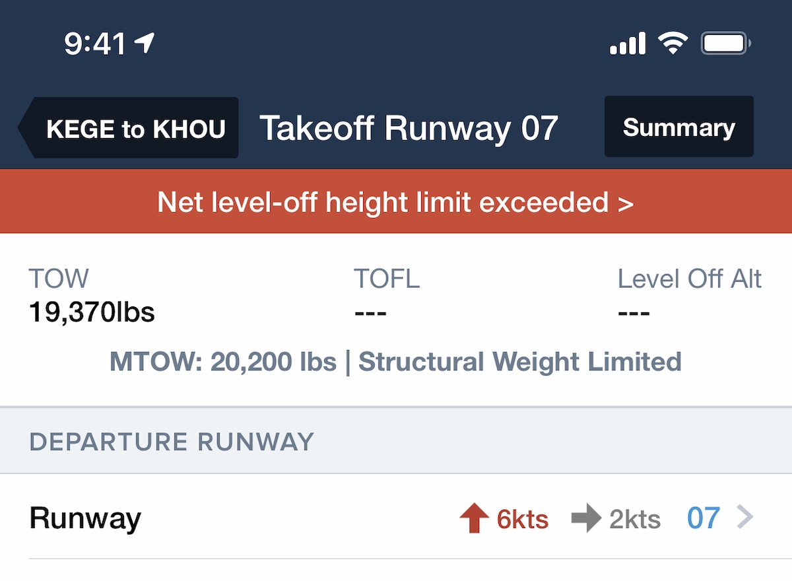Open the Summary view
This screenshot has width=792, height=581.
[x=678, y=127]
